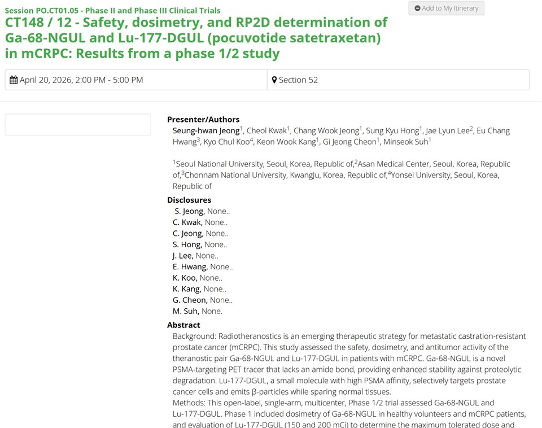Open Session PO.CT01.05 Phase II and III link
This screenshot has height=428, width=542.
pos(112,10)
